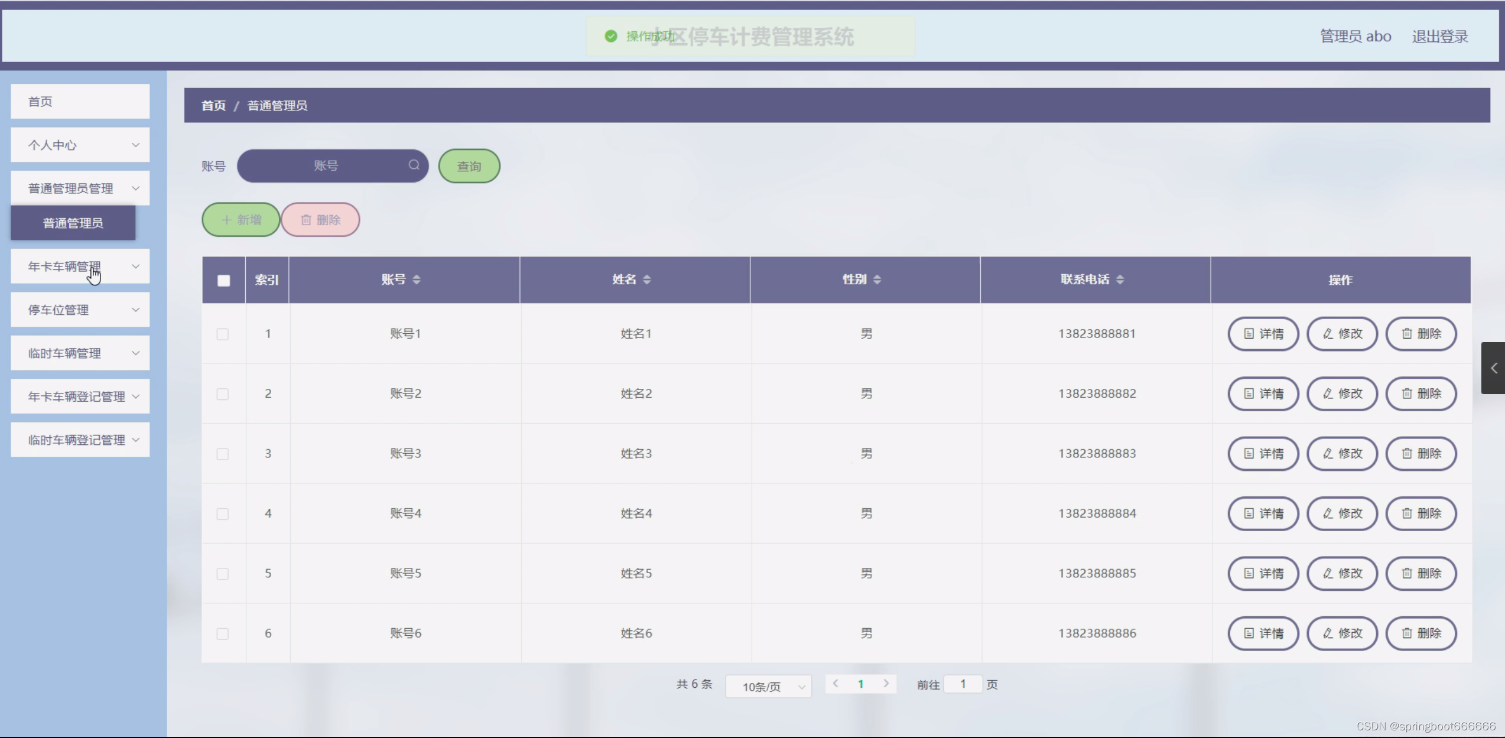Expand the 个人中心 sidebar menu
Viewport: 1505px width, 738px height.
click(x=80, y=145)
